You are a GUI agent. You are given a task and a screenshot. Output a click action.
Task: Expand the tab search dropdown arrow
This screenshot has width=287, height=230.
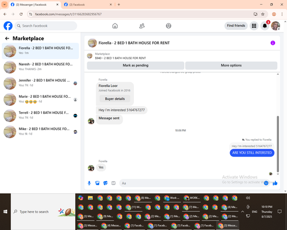[5, 5]
